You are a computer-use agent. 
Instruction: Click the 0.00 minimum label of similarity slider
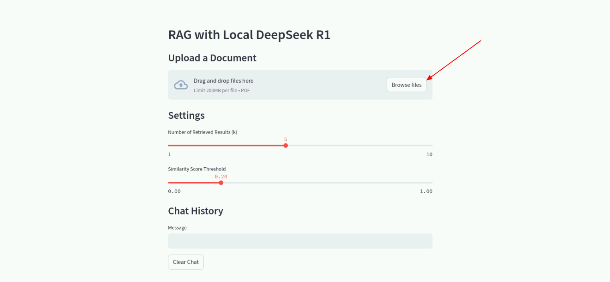[x=174, y=191]
